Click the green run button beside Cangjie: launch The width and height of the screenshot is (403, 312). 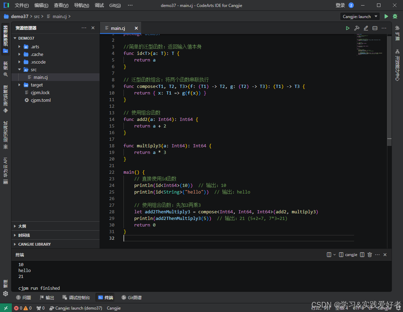pyautogui.click(x=386, y=16)
